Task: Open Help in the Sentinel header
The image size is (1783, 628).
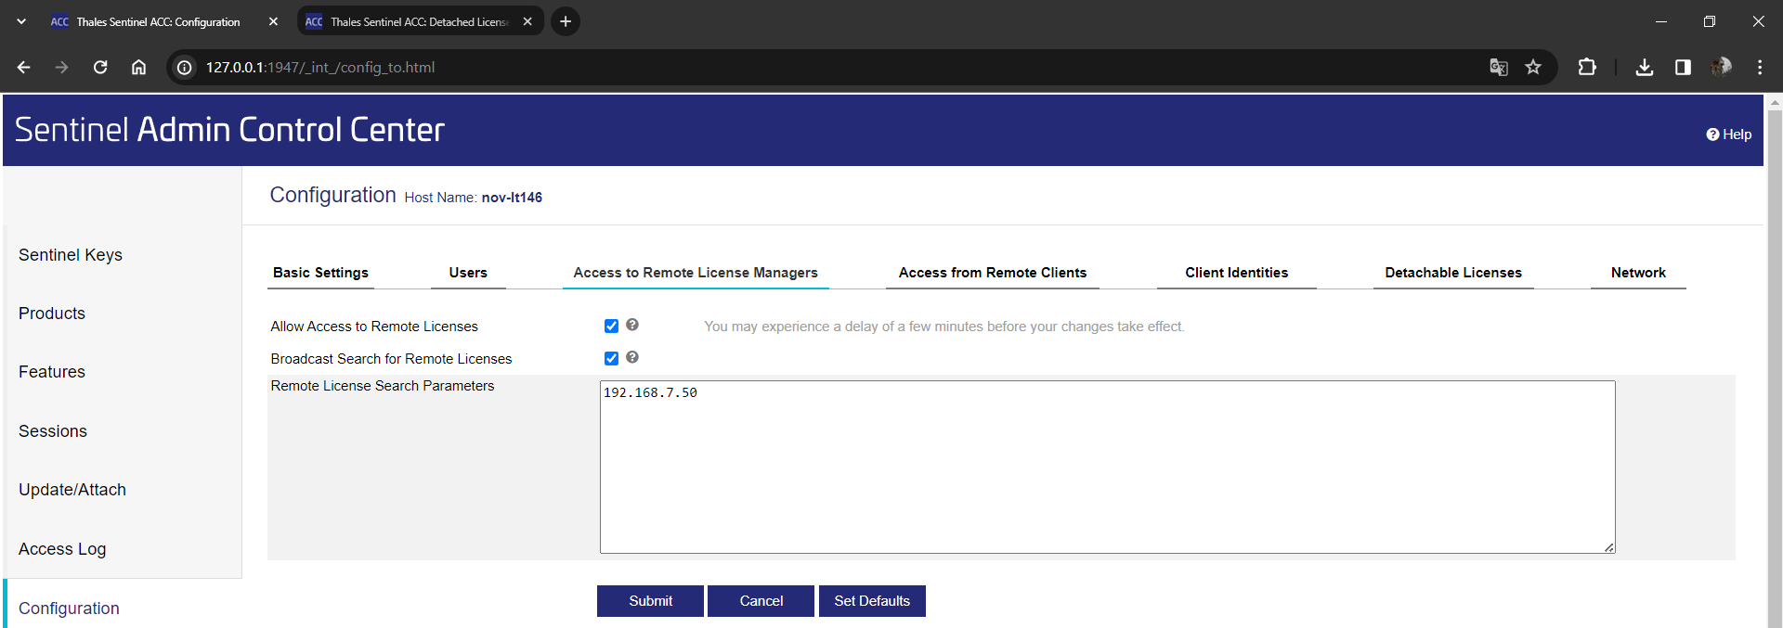Action: tap(1728, 135)
